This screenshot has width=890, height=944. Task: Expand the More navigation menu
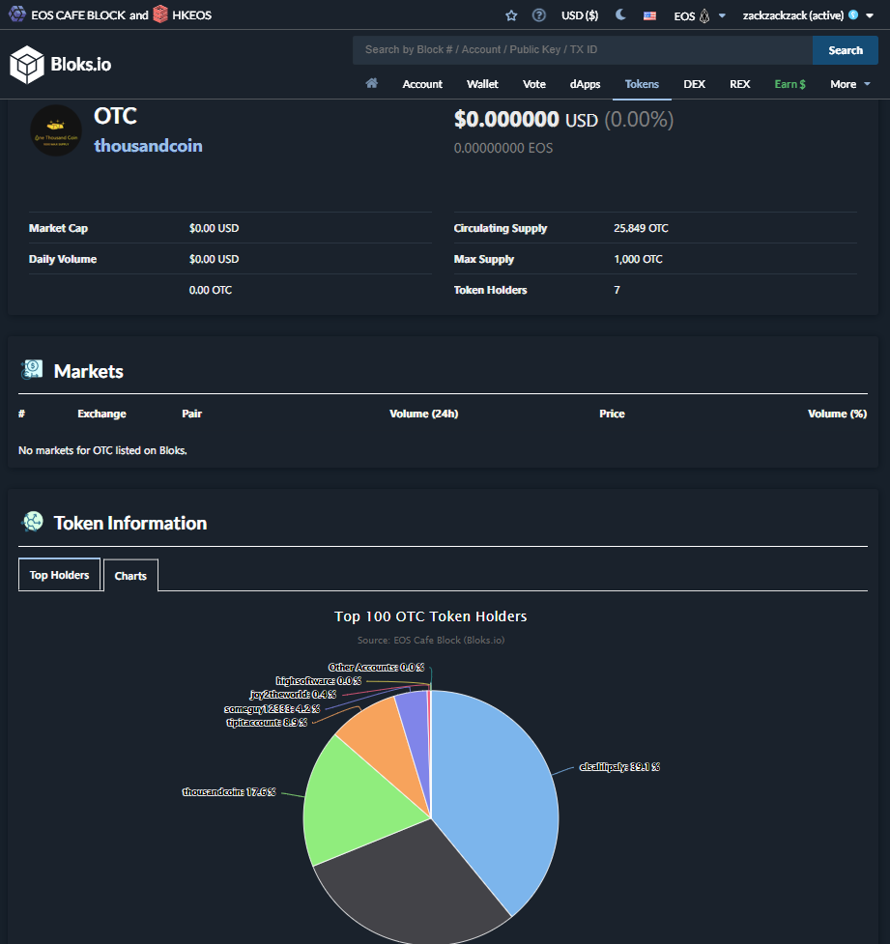point(850,84)
